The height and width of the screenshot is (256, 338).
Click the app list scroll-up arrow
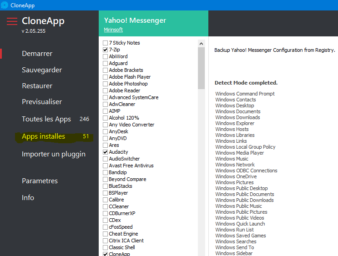click(202, 44)
